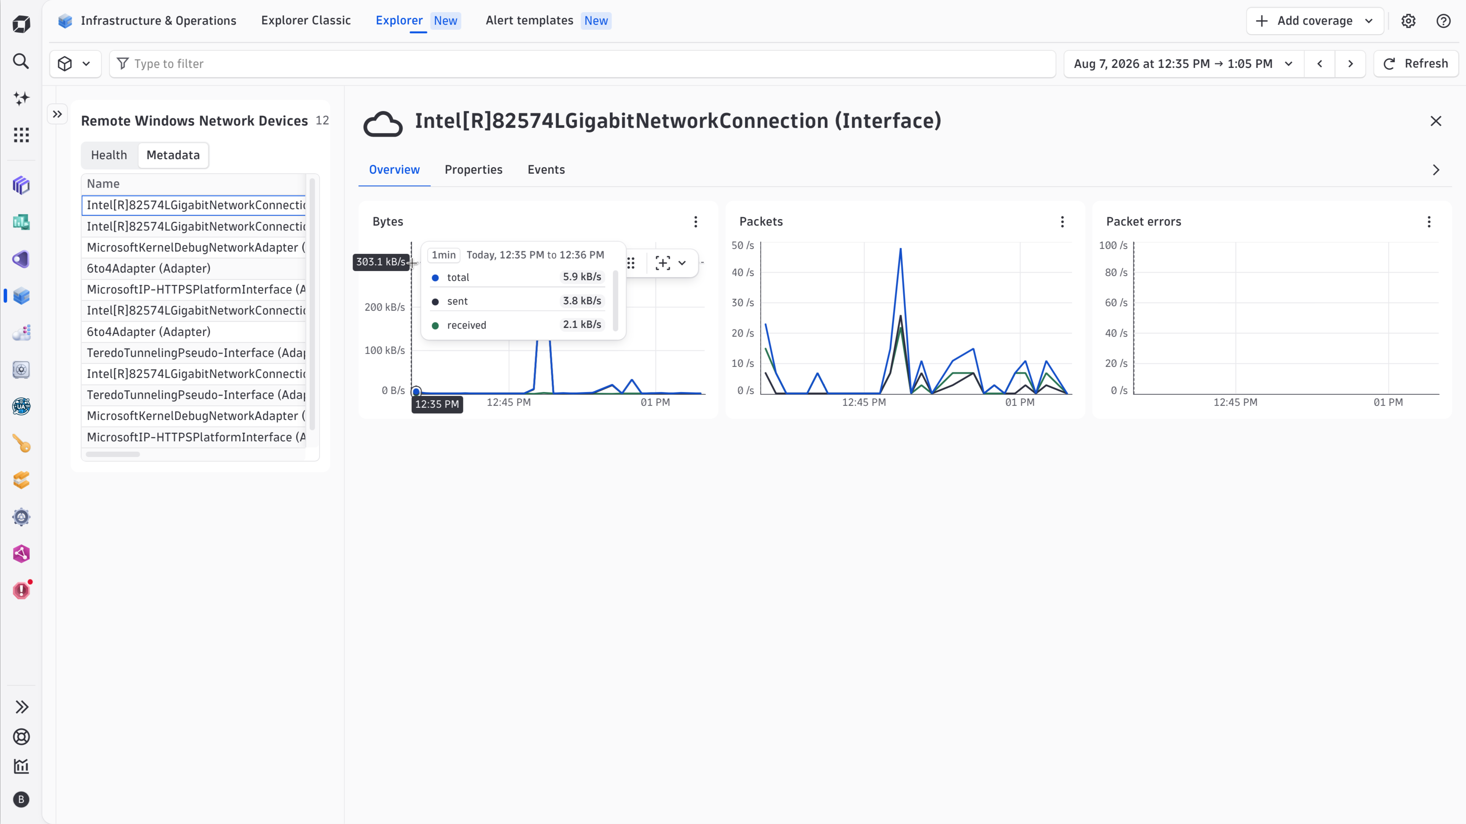Viewport: 1466px width, 824px height.
Task: Open the red problems alert icon
Action: (x=21, y=590)
